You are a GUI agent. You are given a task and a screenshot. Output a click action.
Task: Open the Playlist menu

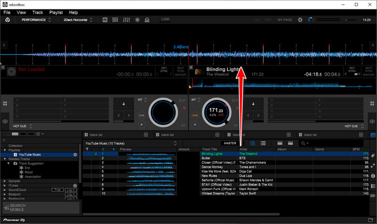56,12
